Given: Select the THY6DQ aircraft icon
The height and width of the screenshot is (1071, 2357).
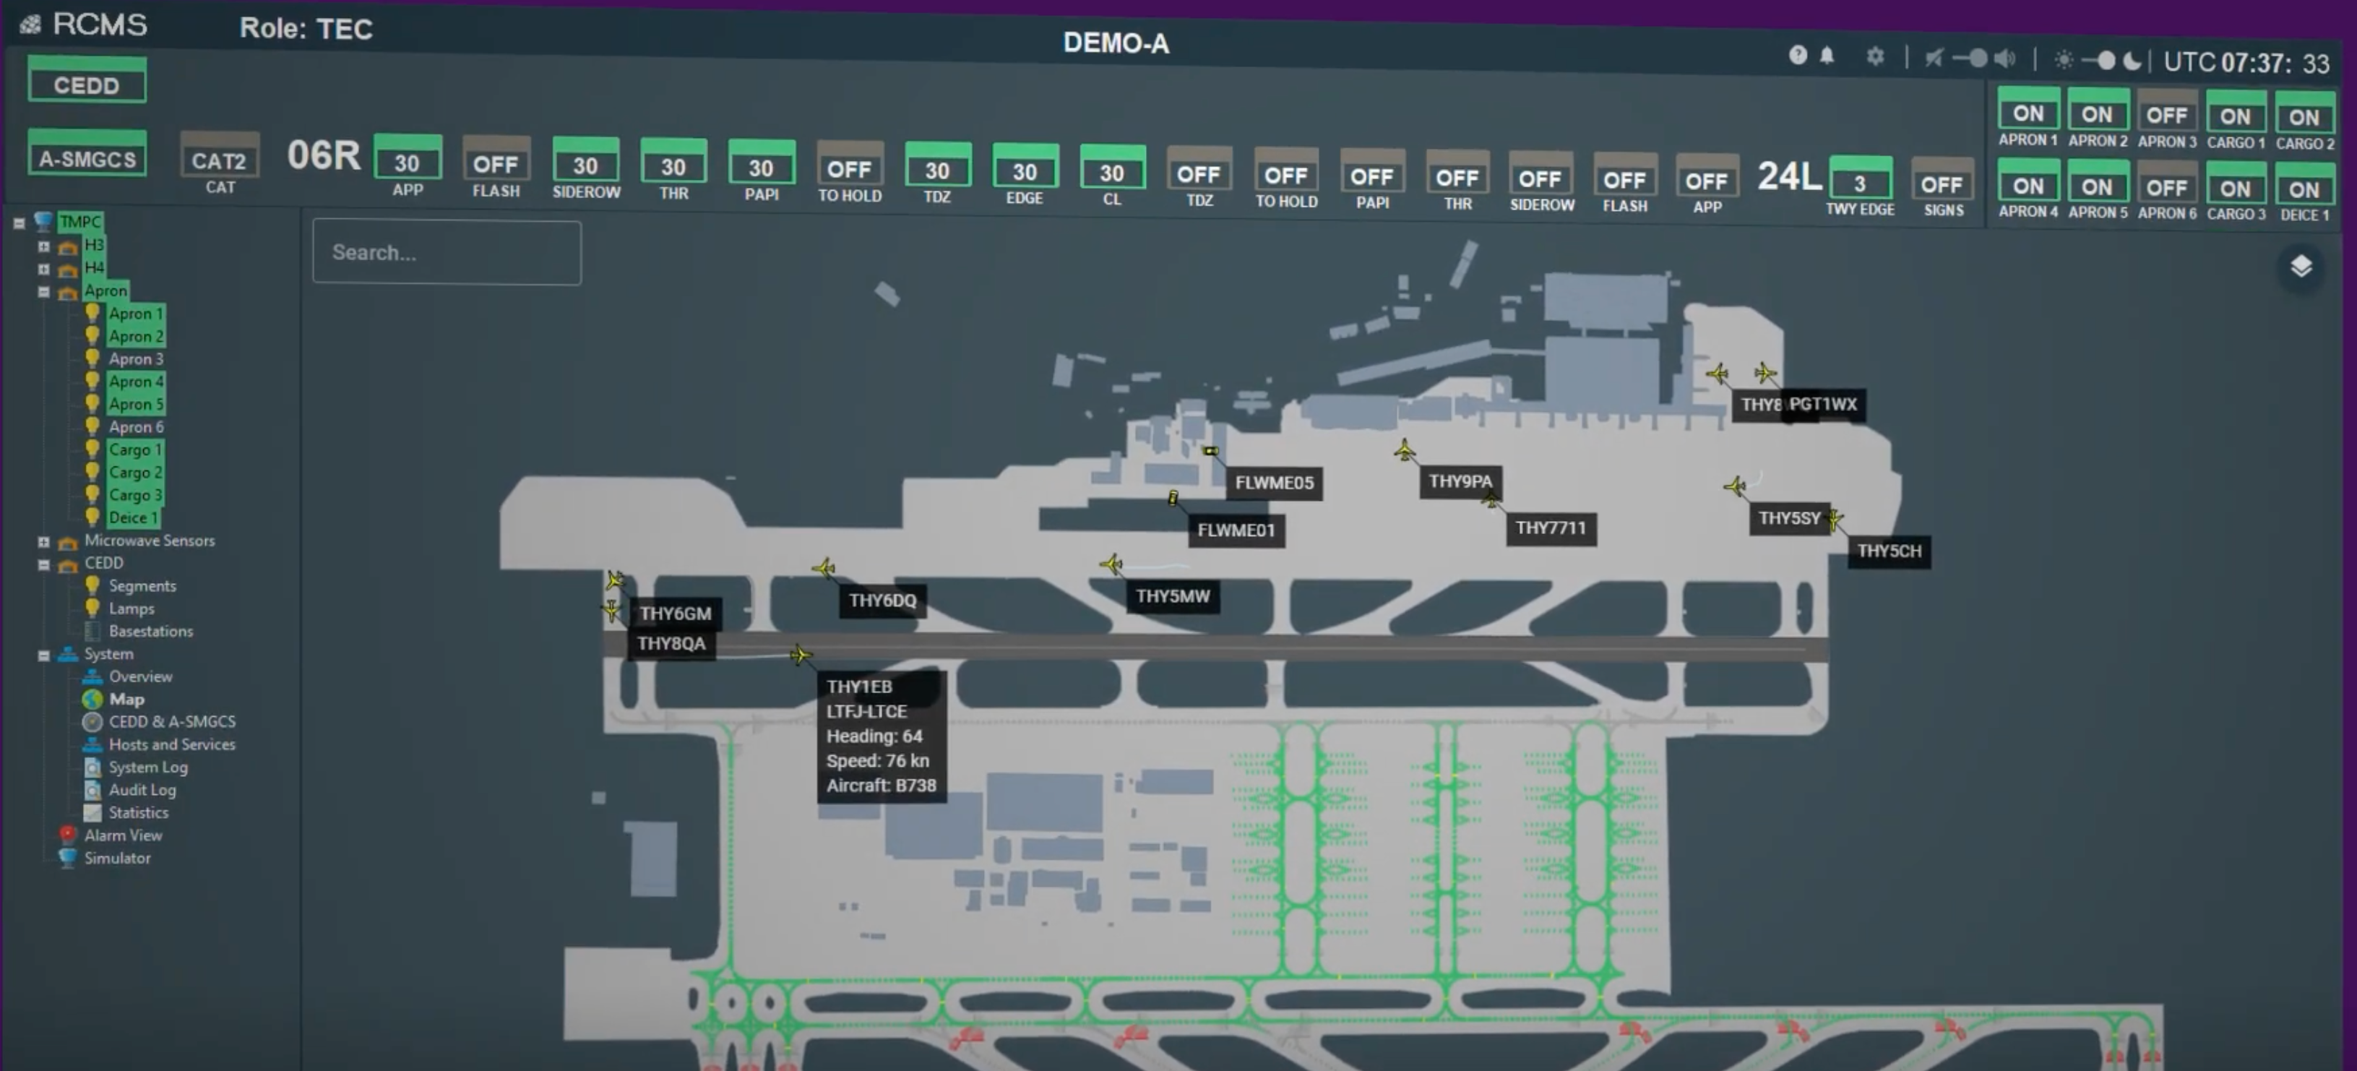Looking at the screenshot, I should pos(824,569).
